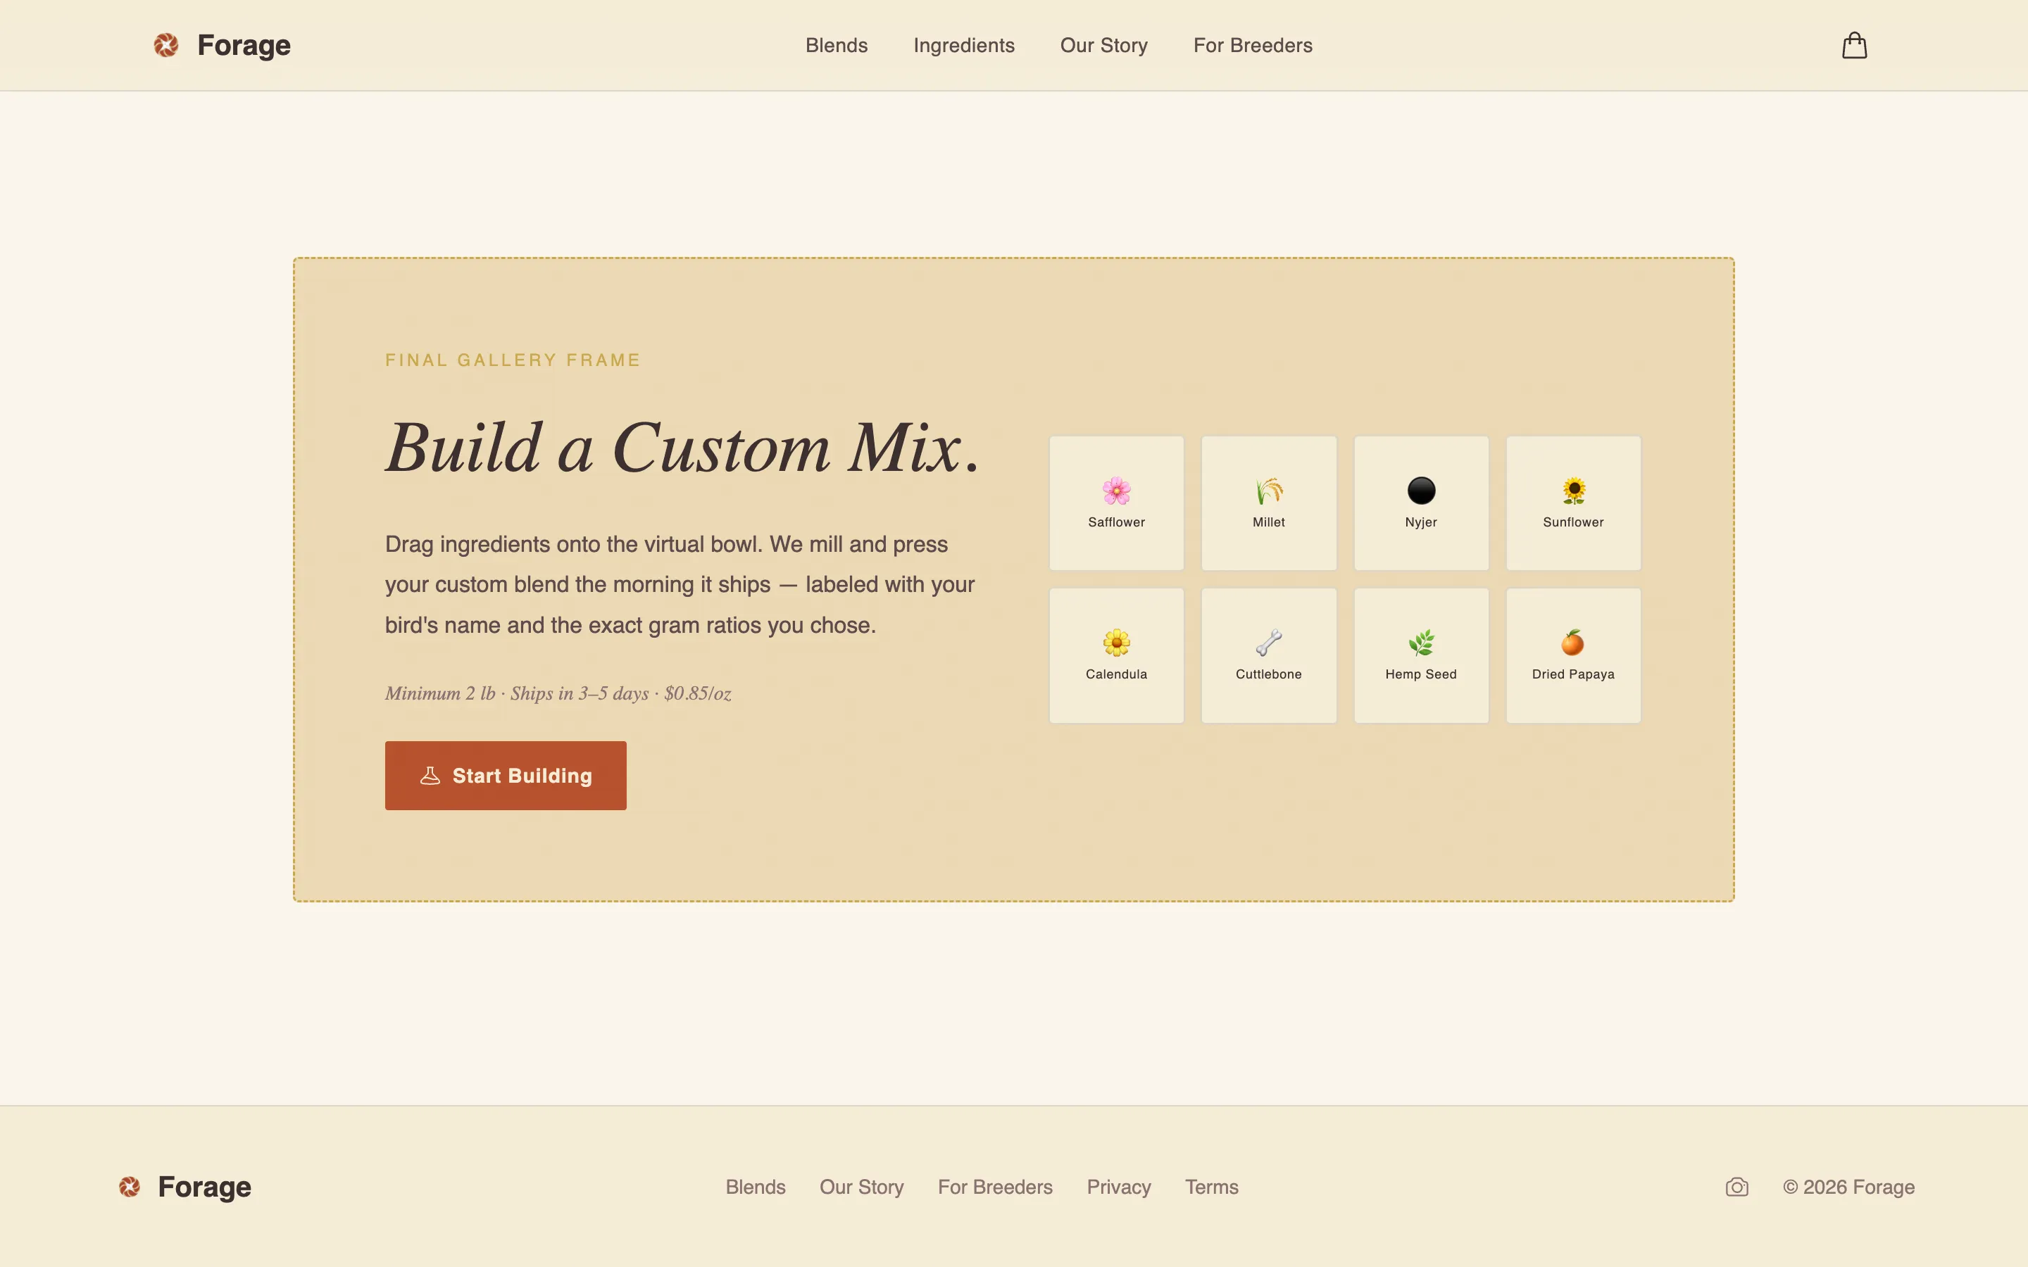Select the Calendula ingredient tile
The image size is (2028, 1267).
(x=1116, y=655)
